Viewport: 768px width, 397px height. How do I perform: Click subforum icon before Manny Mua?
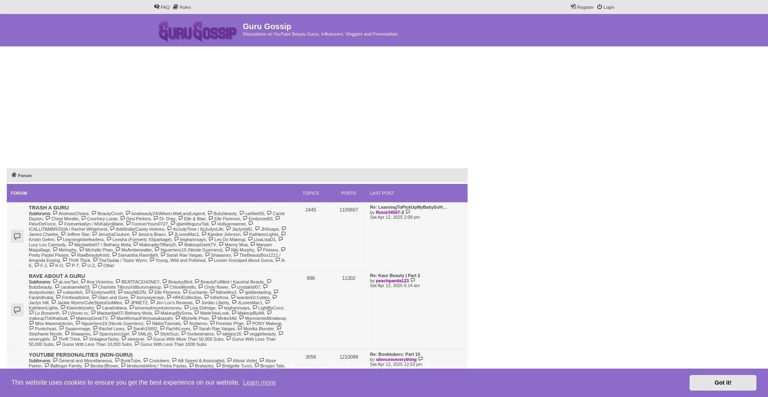pyautogui.click(x=222, y=245)
